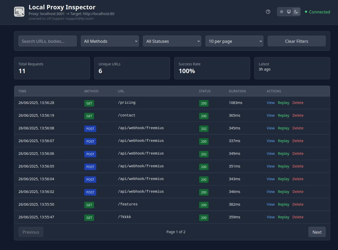
Task: Switch to light theme using the sun icon
Action: [x=281, y=12]
